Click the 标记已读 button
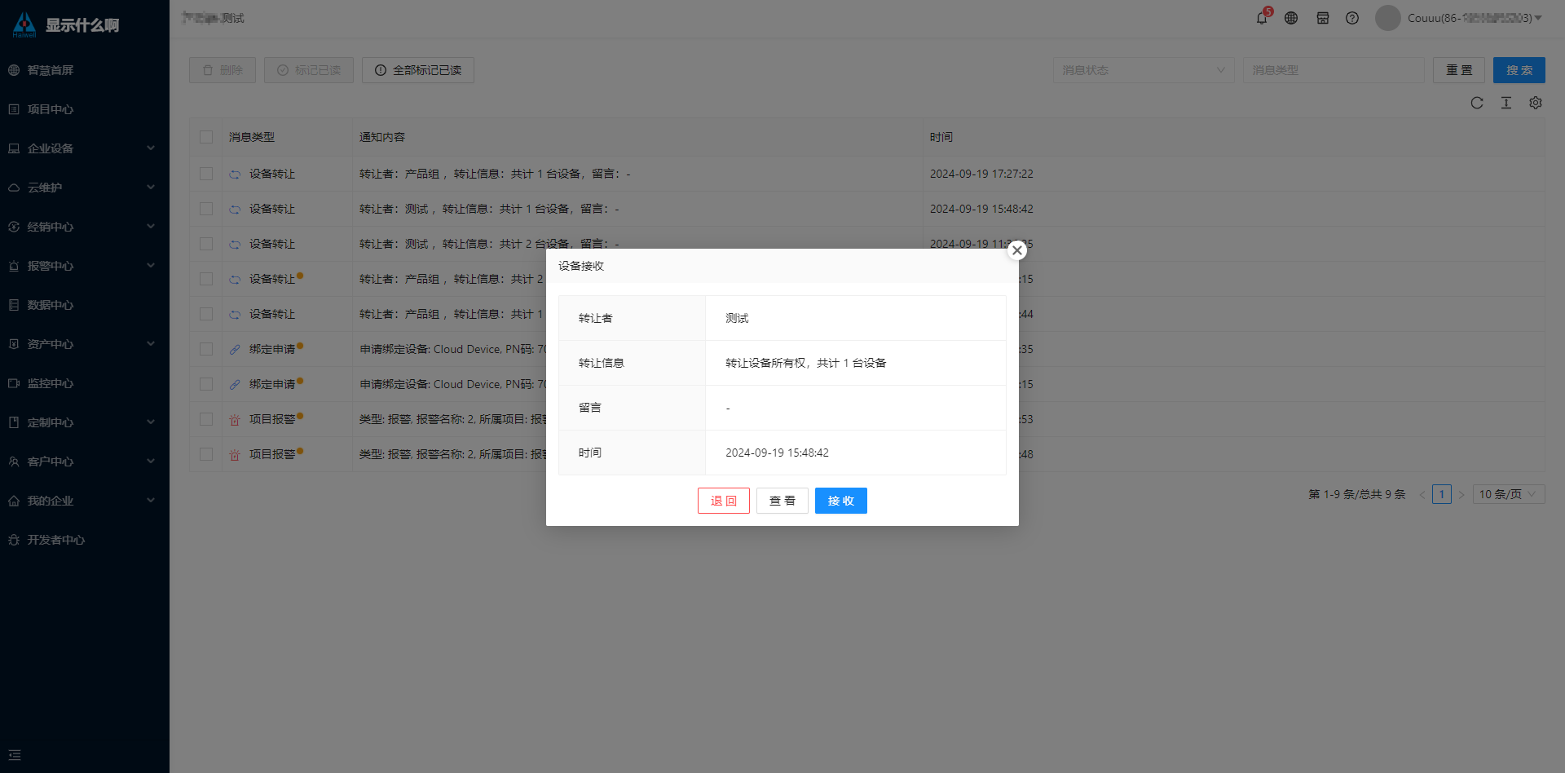The image size is (1565, 773). coord(309,70)
